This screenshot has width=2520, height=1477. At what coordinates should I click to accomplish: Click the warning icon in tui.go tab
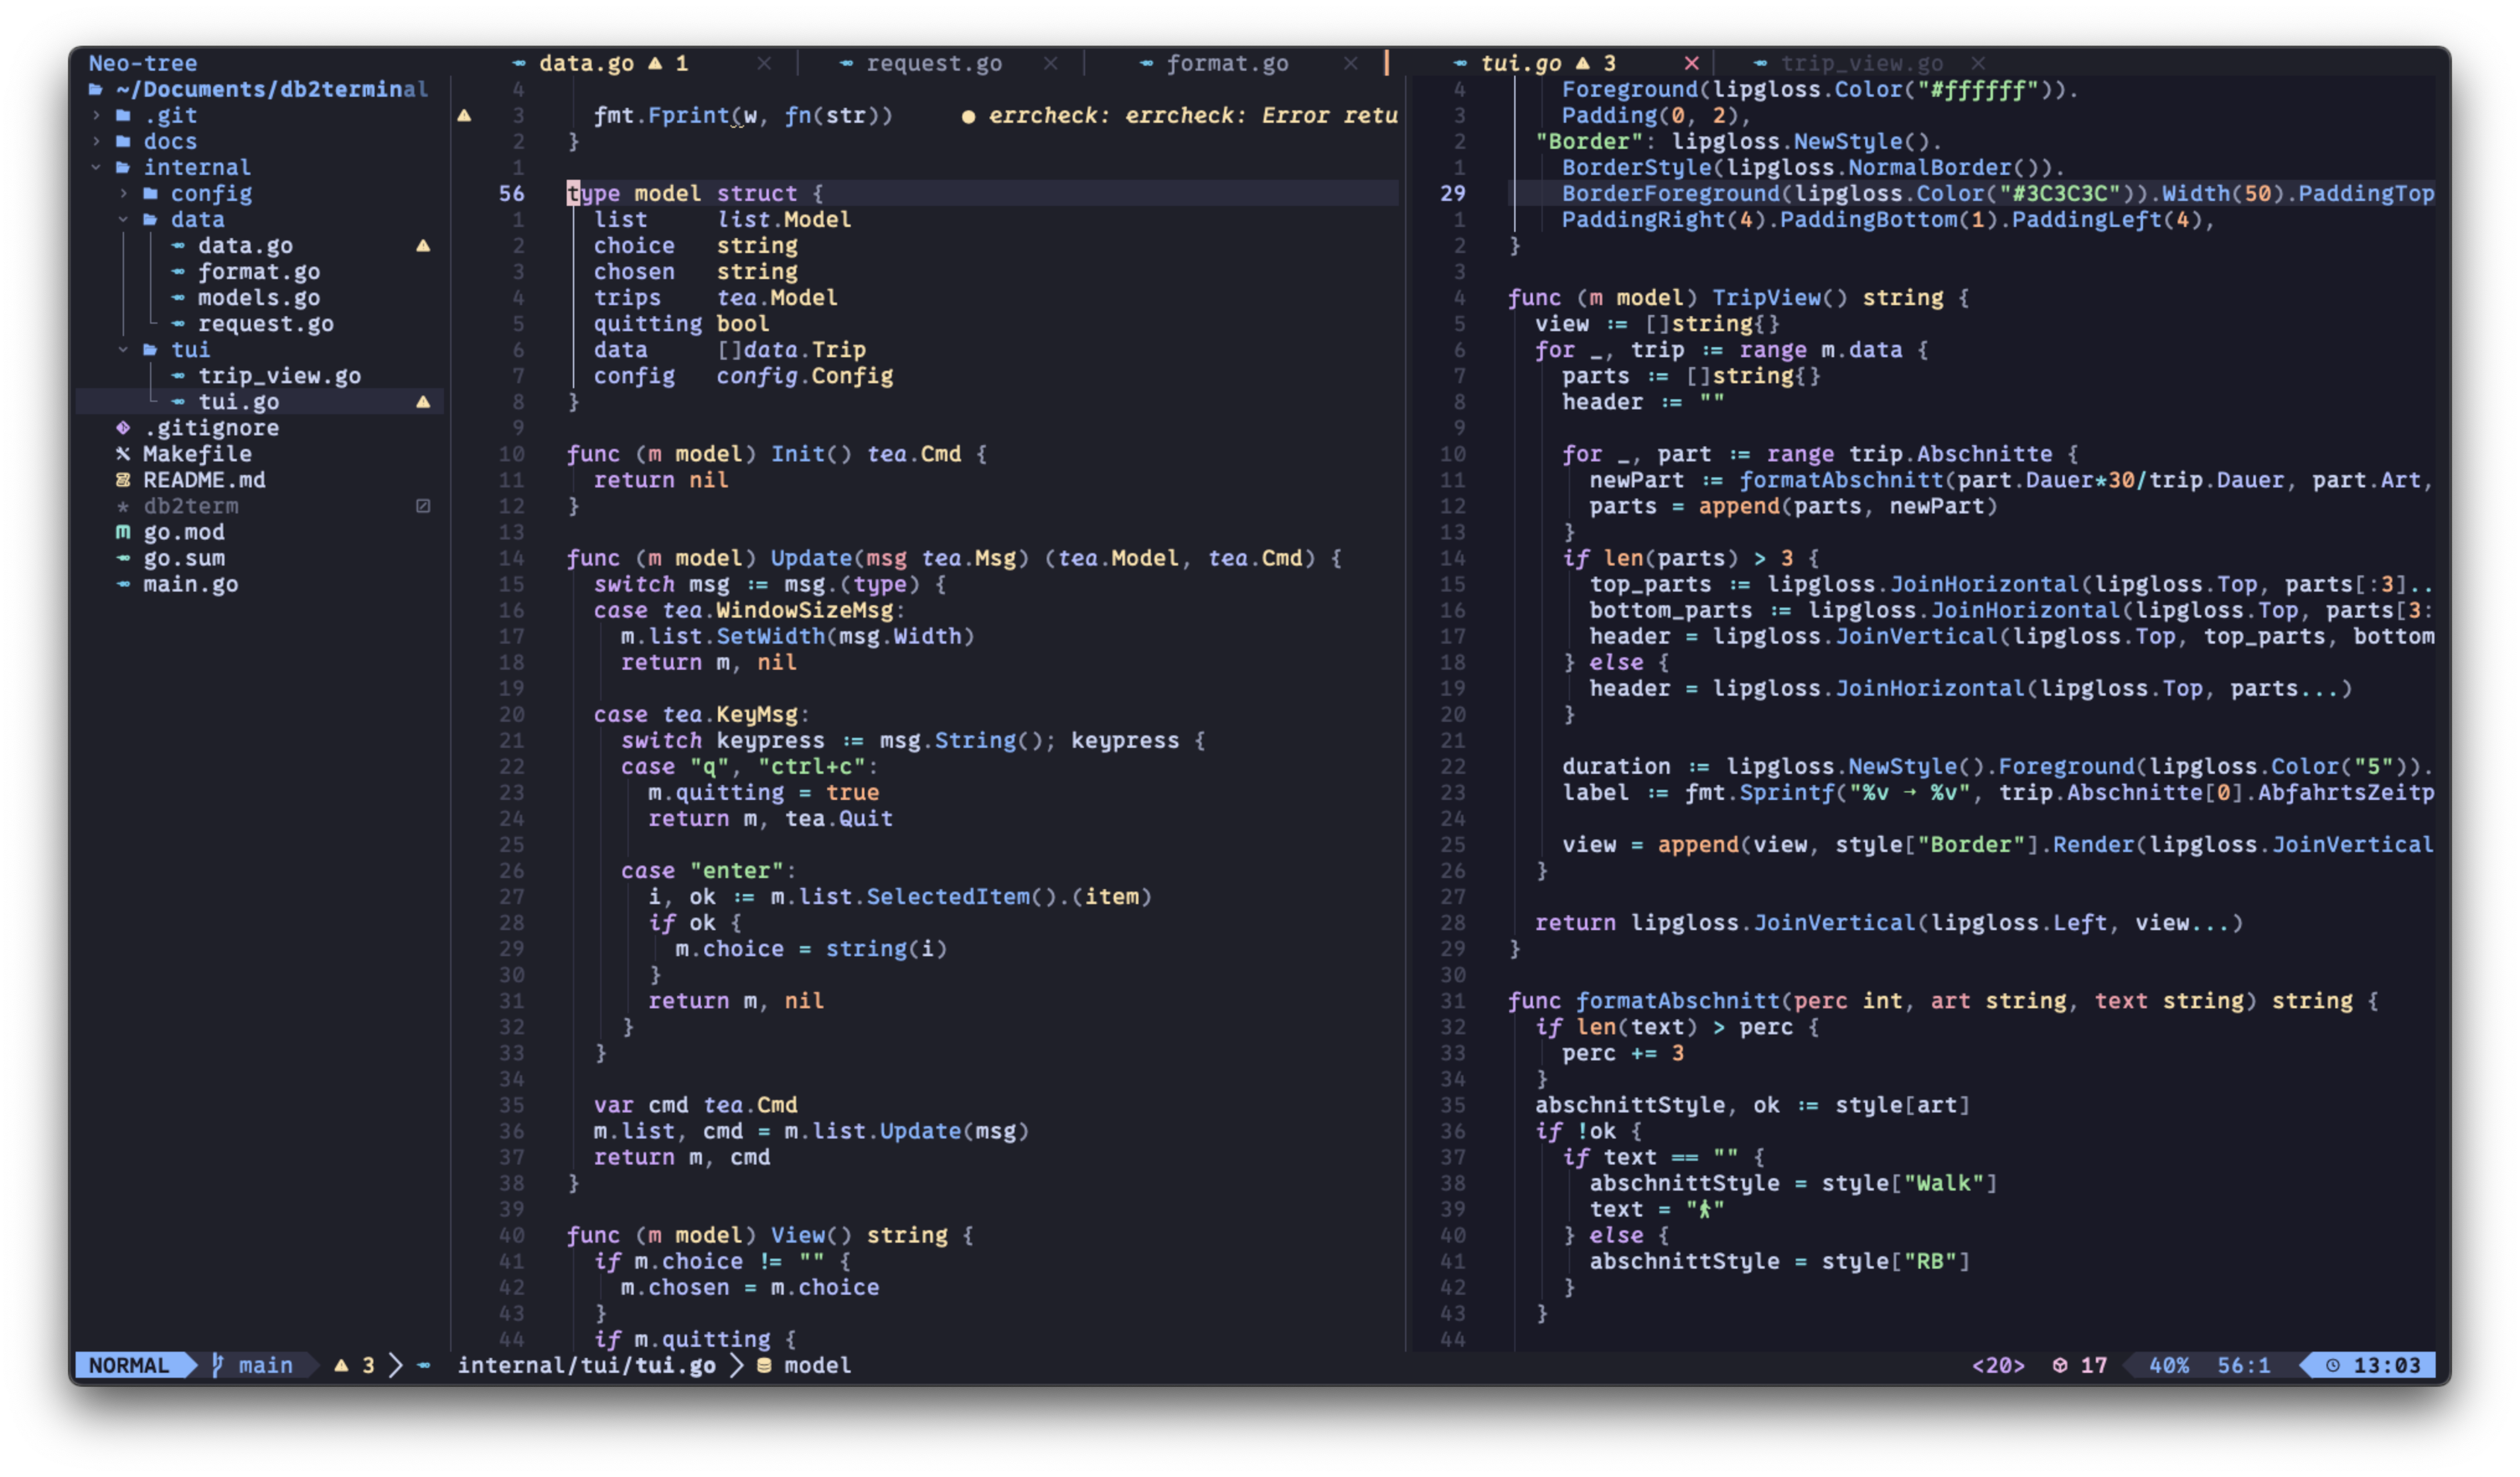coord(1583,63)
